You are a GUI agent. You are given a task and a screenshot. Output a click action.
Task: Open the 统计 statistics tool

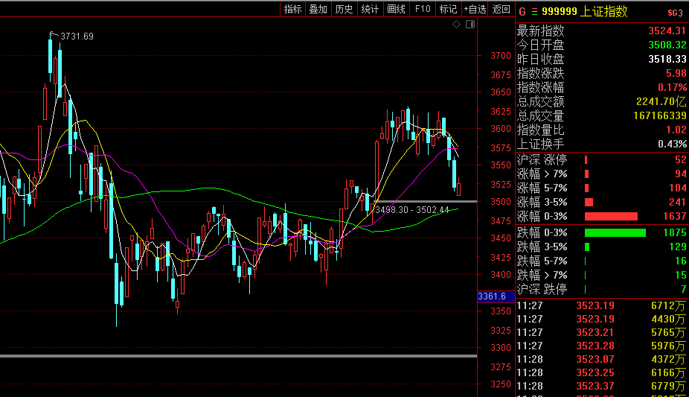pyautogui.click(x=370, y=9)
